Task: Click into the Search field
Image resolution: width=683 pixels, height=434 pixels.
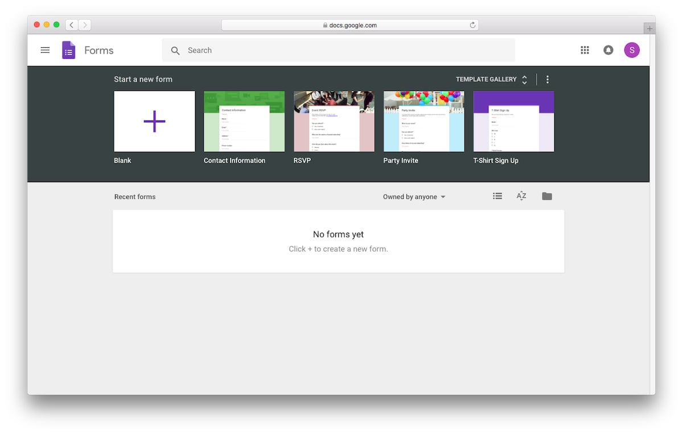Action: coord(339,50)
